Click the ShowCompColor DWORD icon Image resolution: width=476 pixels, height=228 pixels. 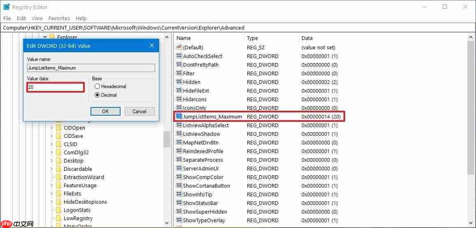pyautogui.click(x=179, y=177)
